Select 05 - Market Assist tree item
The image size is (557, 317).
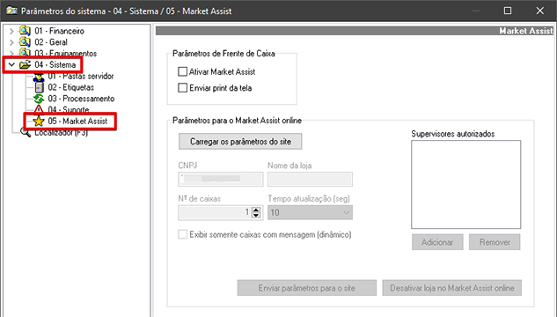[x=77, y=122]
